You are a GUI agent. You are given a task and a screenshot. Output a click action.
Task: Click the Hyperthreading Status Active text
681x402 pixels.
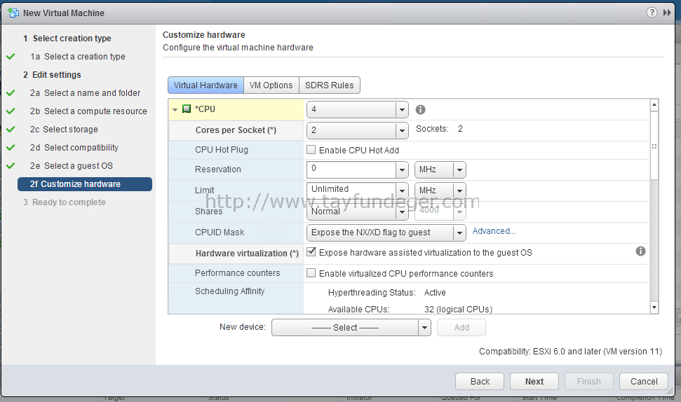coord(435,292)
